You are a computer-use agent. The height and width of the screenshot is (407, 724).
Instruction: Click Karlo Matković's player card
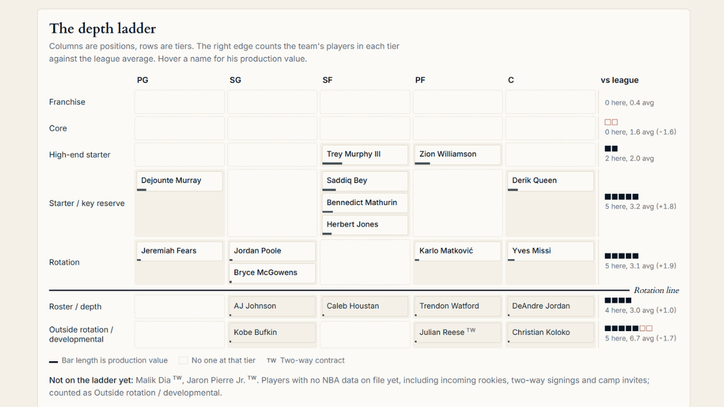point(457,251)
